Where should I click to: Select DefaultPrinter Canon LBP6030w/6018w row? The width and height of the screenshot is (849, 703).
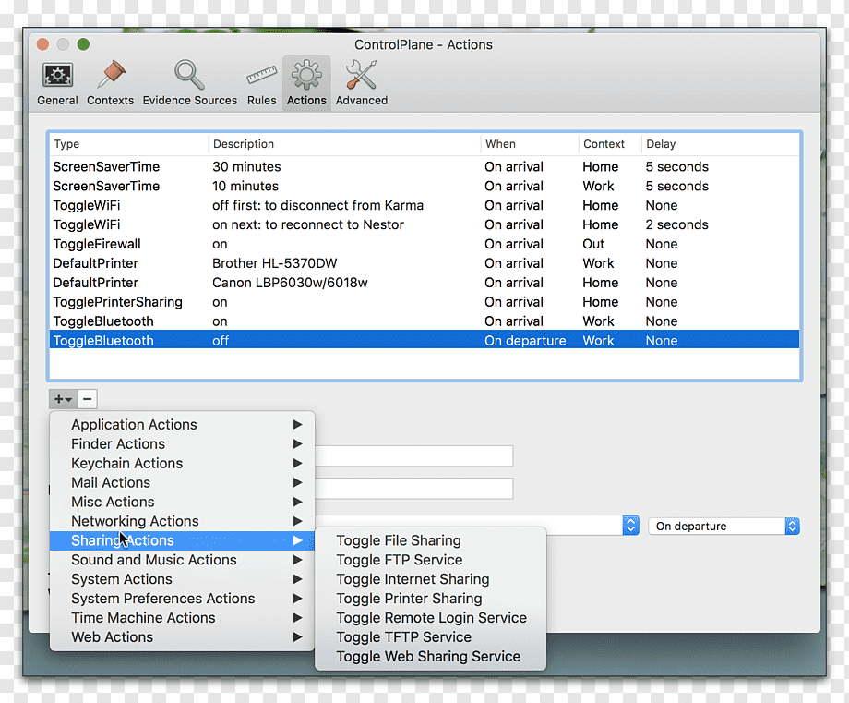click(x=424, y=283)
